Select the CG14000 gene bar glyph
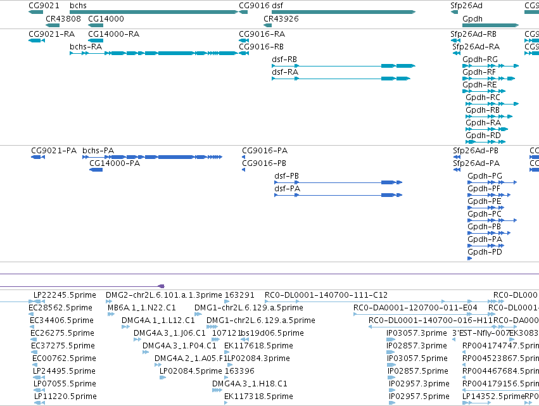Screen dimensions: 539x406 (96, 25)
